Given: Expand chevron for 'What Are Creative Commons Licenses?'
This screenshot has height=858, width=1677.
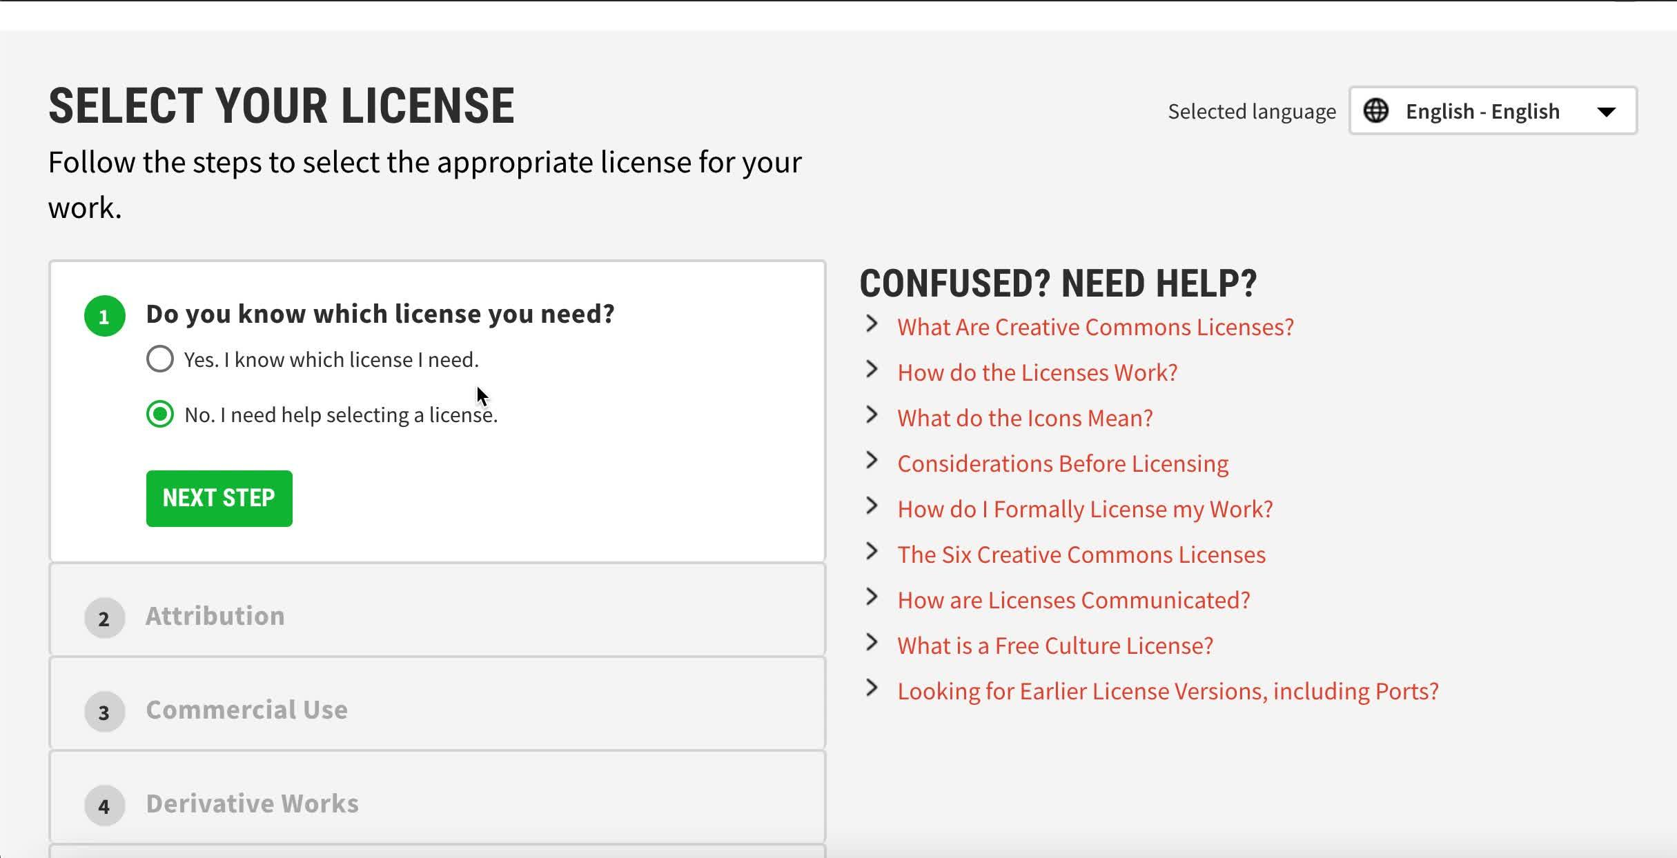Looking at the screenshot, I should click(x=872, y=324).
